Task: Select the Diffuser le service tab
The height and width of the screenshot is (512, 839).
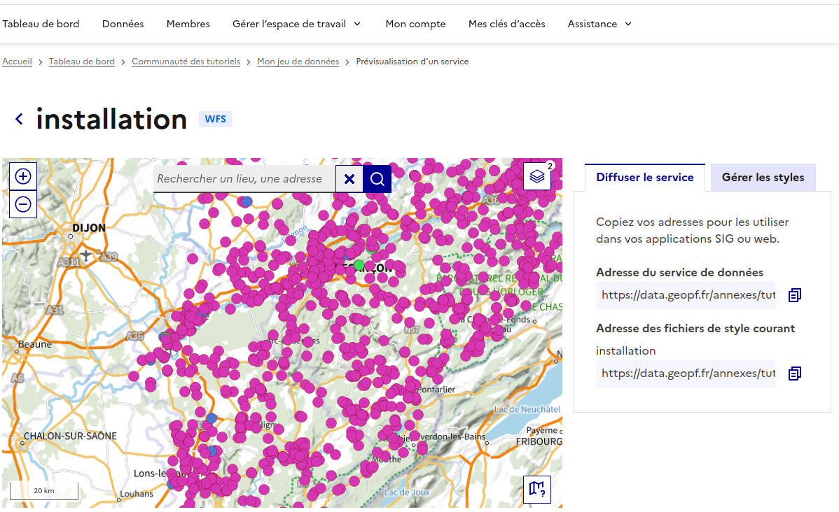Action: pyautogui.click(x=644, y=177)
